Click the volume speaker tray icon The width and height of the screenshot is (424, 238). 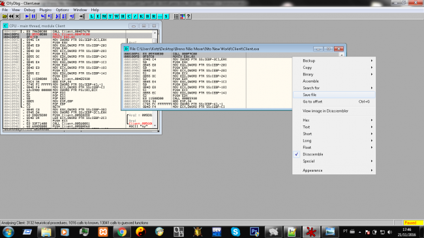click(389, 231)
